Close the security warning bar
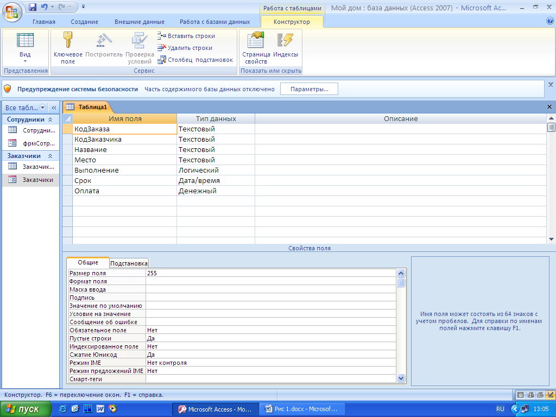556x417 pixels. tap(551, 85)
